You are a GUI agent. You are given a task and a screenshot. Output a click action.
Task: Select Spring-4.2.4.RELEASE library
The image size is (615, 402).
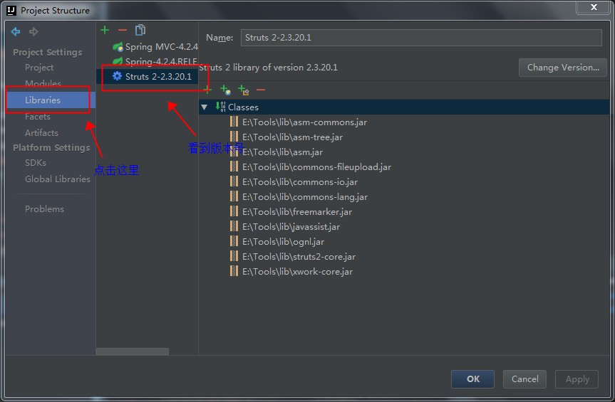tap(155, 61)
